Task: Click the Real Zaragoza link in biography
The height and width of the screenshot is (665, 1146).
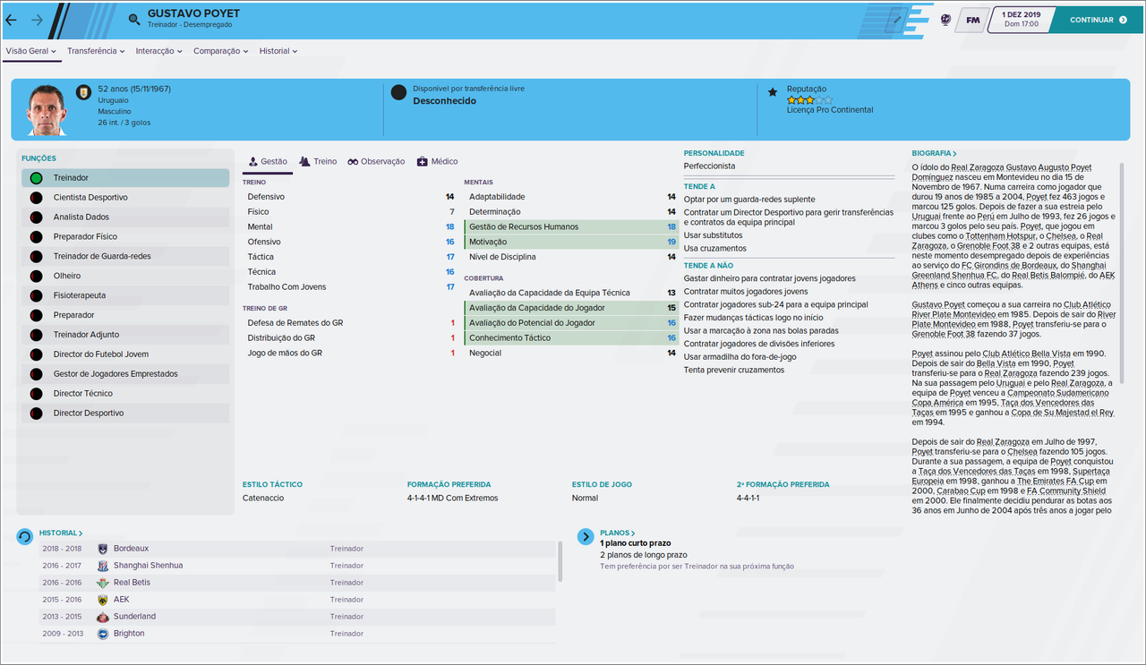Action: coord(976,167)
